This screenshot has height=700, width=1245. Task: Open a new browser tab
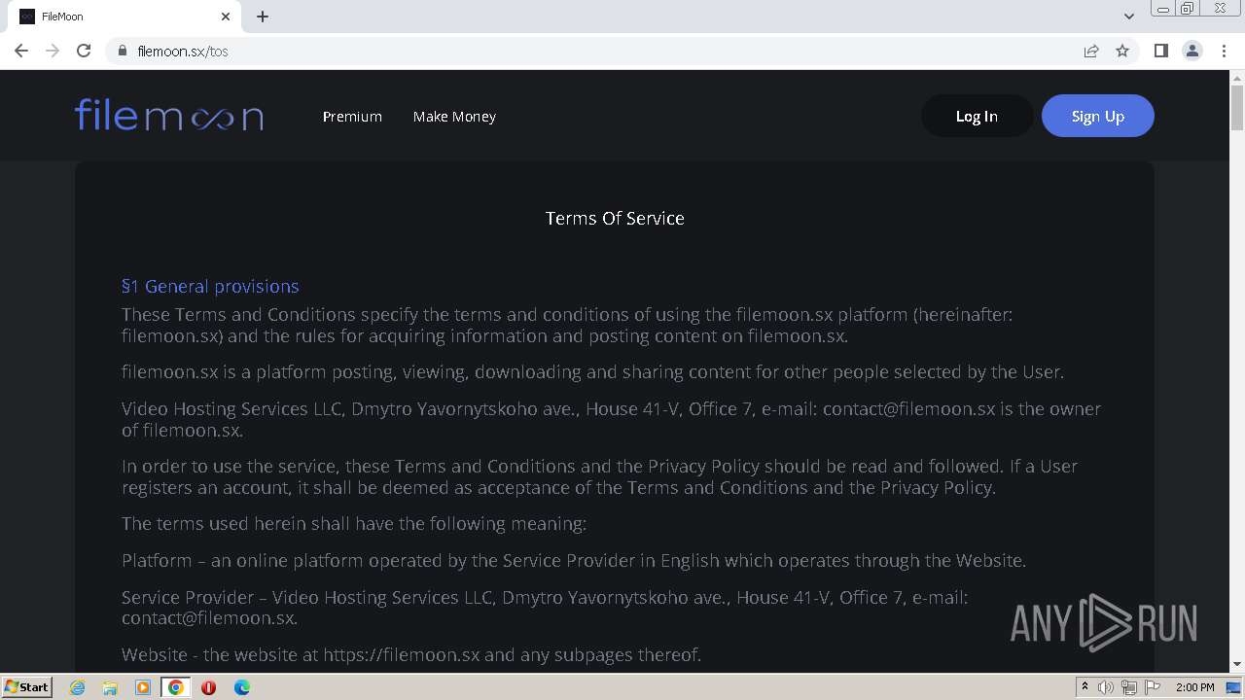pyautogui.click(x=263, y=17)
